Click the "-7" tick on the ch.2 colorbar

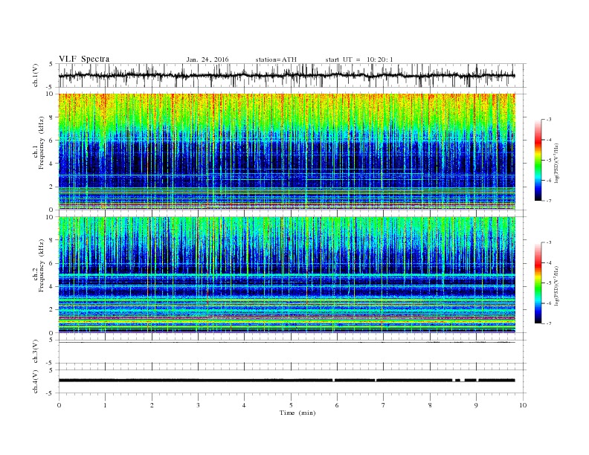pyautogui.click(x=549, y=323)
